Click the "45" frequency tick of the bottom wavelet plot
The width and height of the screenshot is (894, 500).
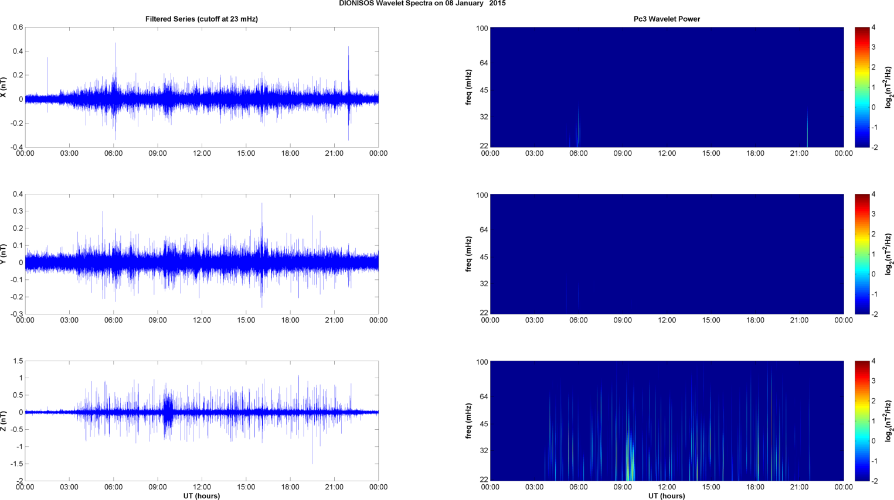(x=484, y=424)
